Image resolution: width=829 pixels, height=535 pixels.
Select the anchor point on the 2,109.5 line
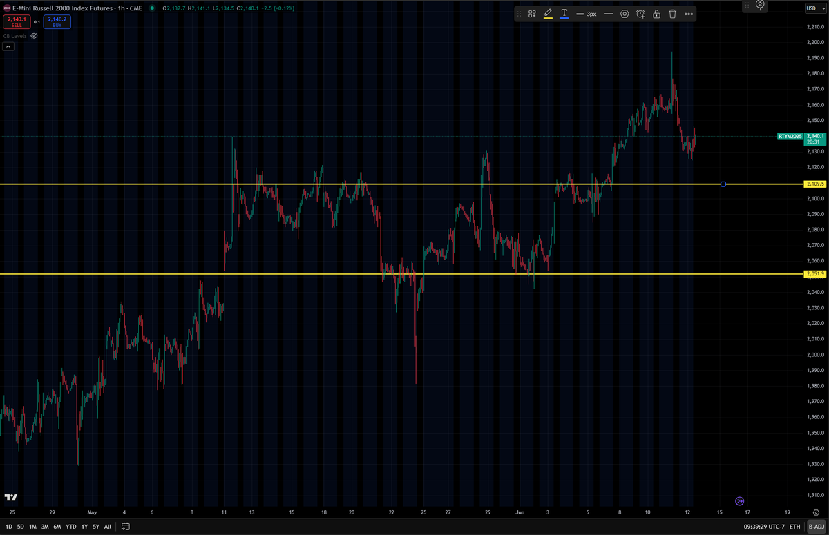(x=723, y=184)
